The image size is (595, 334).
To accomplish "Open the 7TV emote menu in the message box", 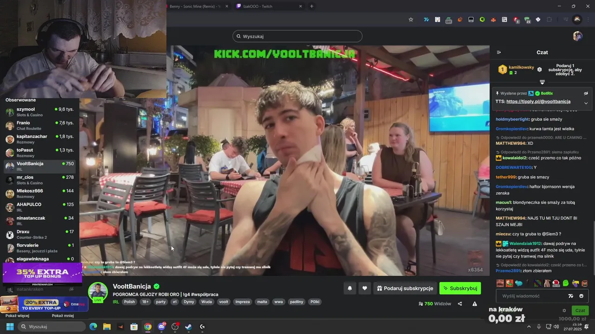I will [x=571, y=296].
